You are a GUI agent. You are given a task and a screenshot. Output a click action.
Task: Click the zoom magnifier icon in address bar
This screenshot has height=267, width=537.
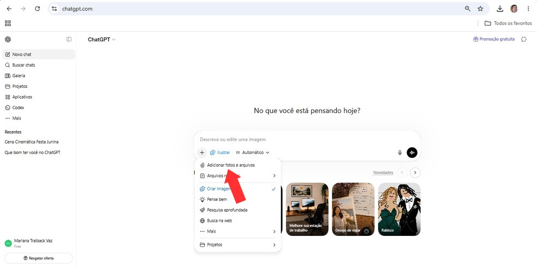click(468, 9)
